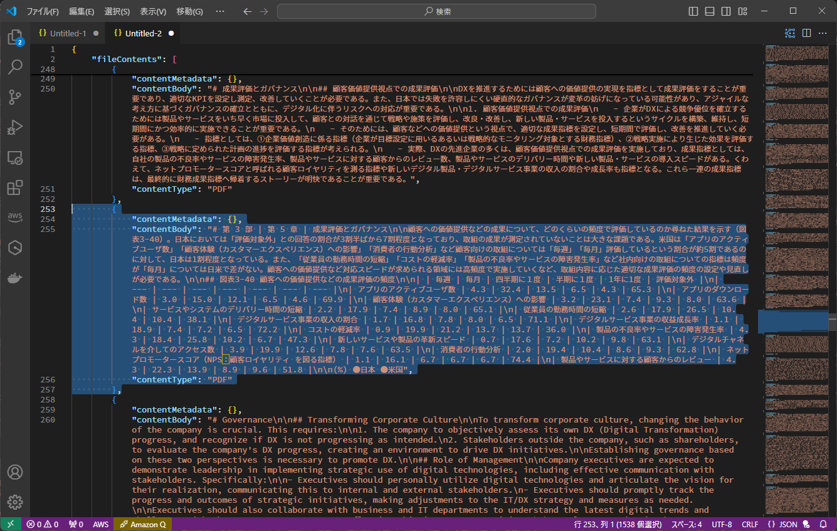837x531 pixels.
Task: Open the Explorer view in the activity bar
Action: pos(15,38)
